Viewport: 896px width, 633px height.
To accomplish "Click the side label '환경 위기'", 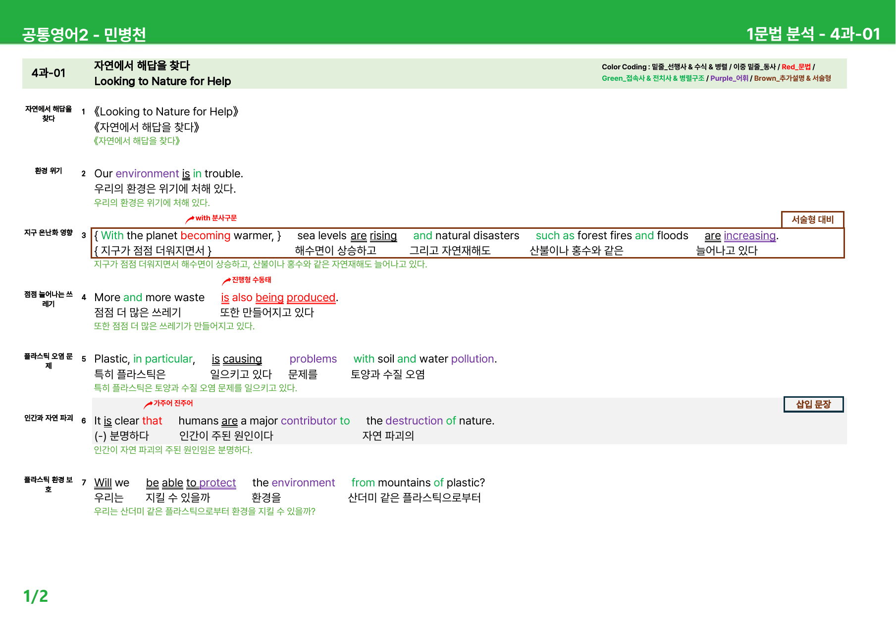I will [x=49, y=171].
